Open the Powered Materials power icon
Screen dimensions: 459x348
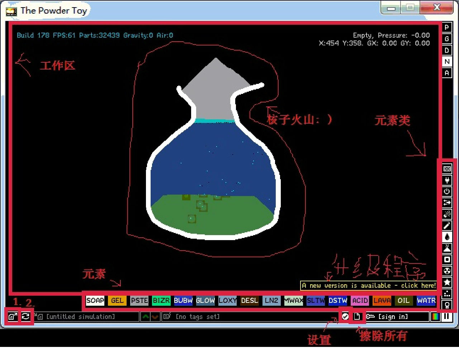(x=447, y=191)
